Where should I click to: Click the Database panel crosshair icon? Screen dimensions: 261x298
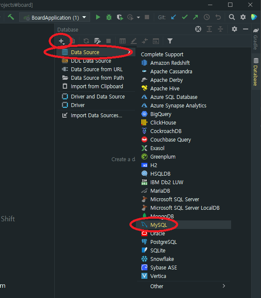[x=198, y=29]
